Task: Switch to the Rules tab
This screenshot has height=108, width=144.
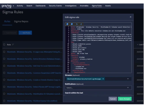Action: pyautogui.click(x=7, y=22)
